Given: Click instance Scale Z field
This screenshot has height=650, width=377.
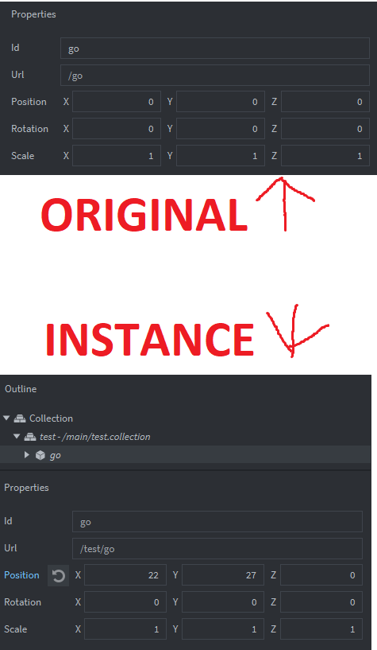Looking at the screenshot, I should [321, 629].
